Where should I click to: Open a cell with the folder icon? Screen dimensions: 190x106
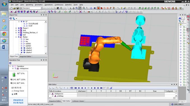pos(15,8)
